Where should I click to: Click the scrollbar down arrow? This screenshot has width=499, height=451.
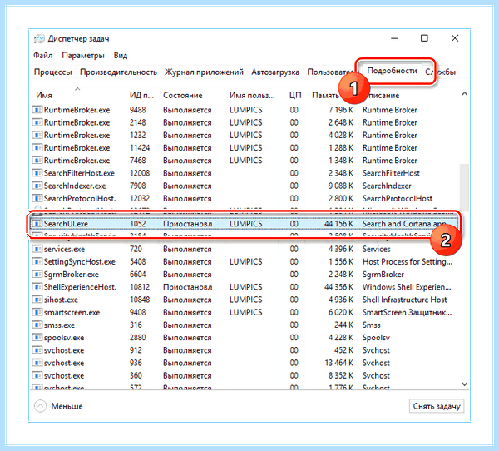(465, 384)
